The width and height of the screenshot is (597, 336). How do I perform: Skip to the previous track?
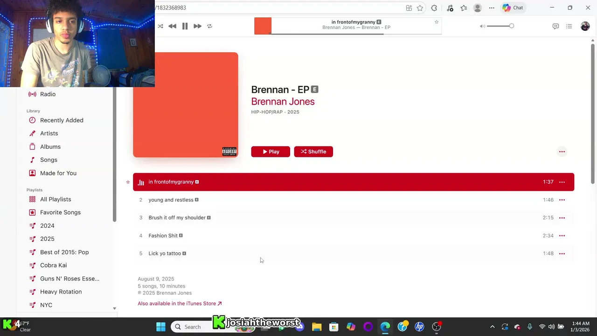pyautogui.click(x=173, y=26)
